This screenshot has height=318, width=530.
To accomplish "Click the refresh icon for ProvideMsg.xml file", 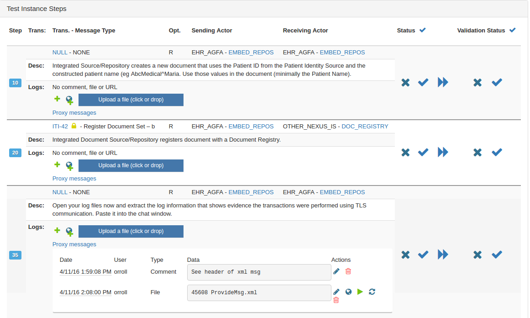I will point(372,291).
